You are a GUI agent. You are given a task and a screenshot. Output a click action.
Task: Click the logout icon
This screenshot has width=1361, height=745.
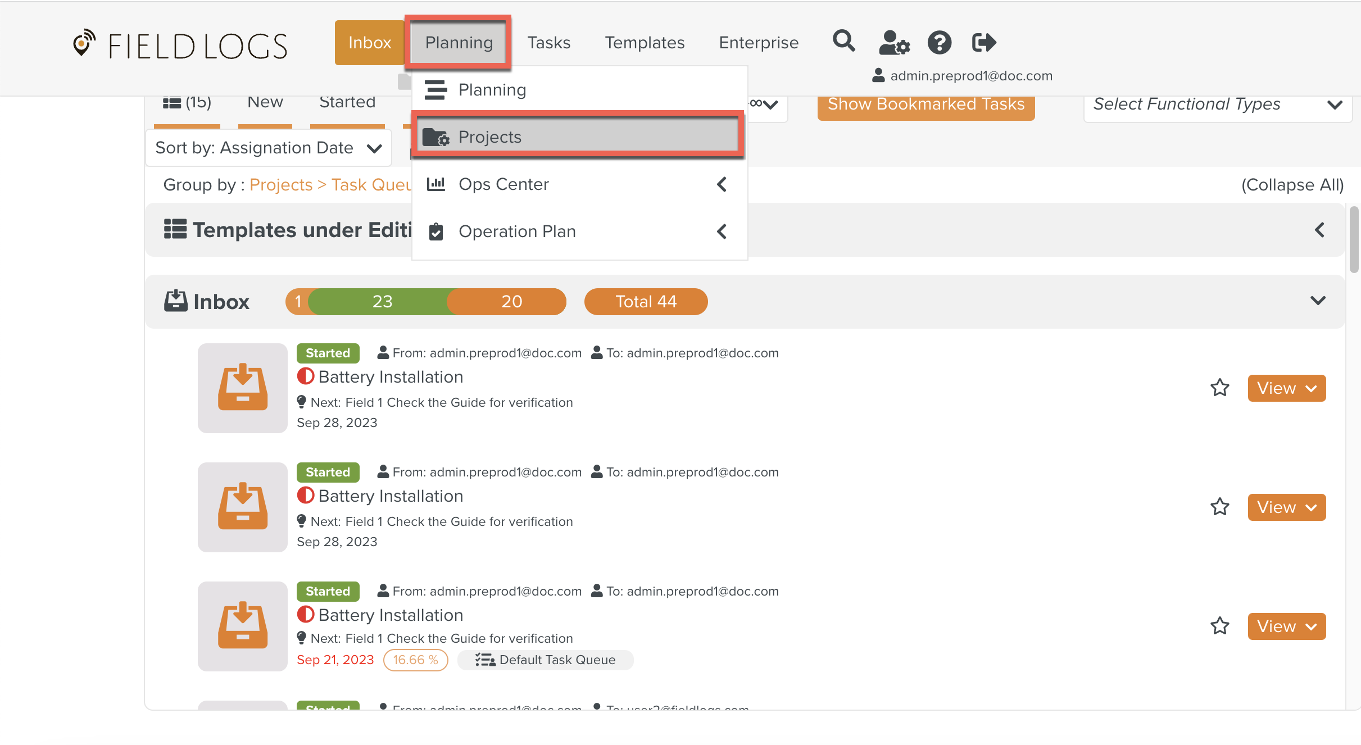click(x=983, y=43)
